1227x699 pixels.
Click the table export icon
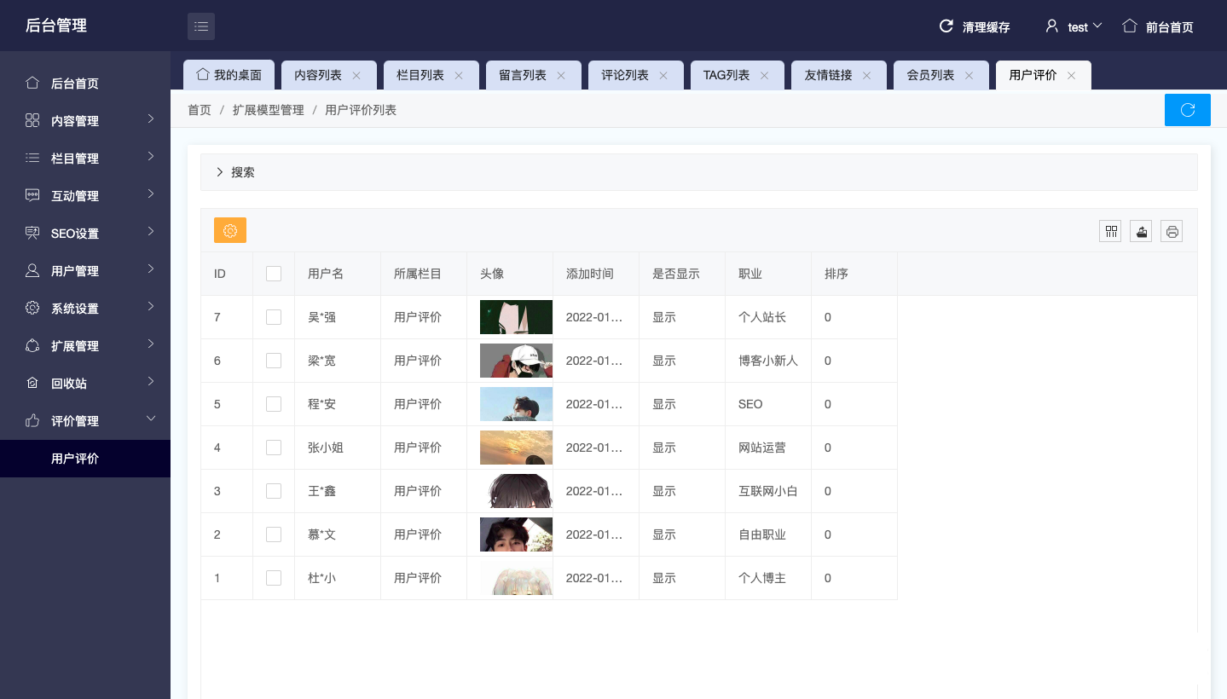coord(1141,231)
